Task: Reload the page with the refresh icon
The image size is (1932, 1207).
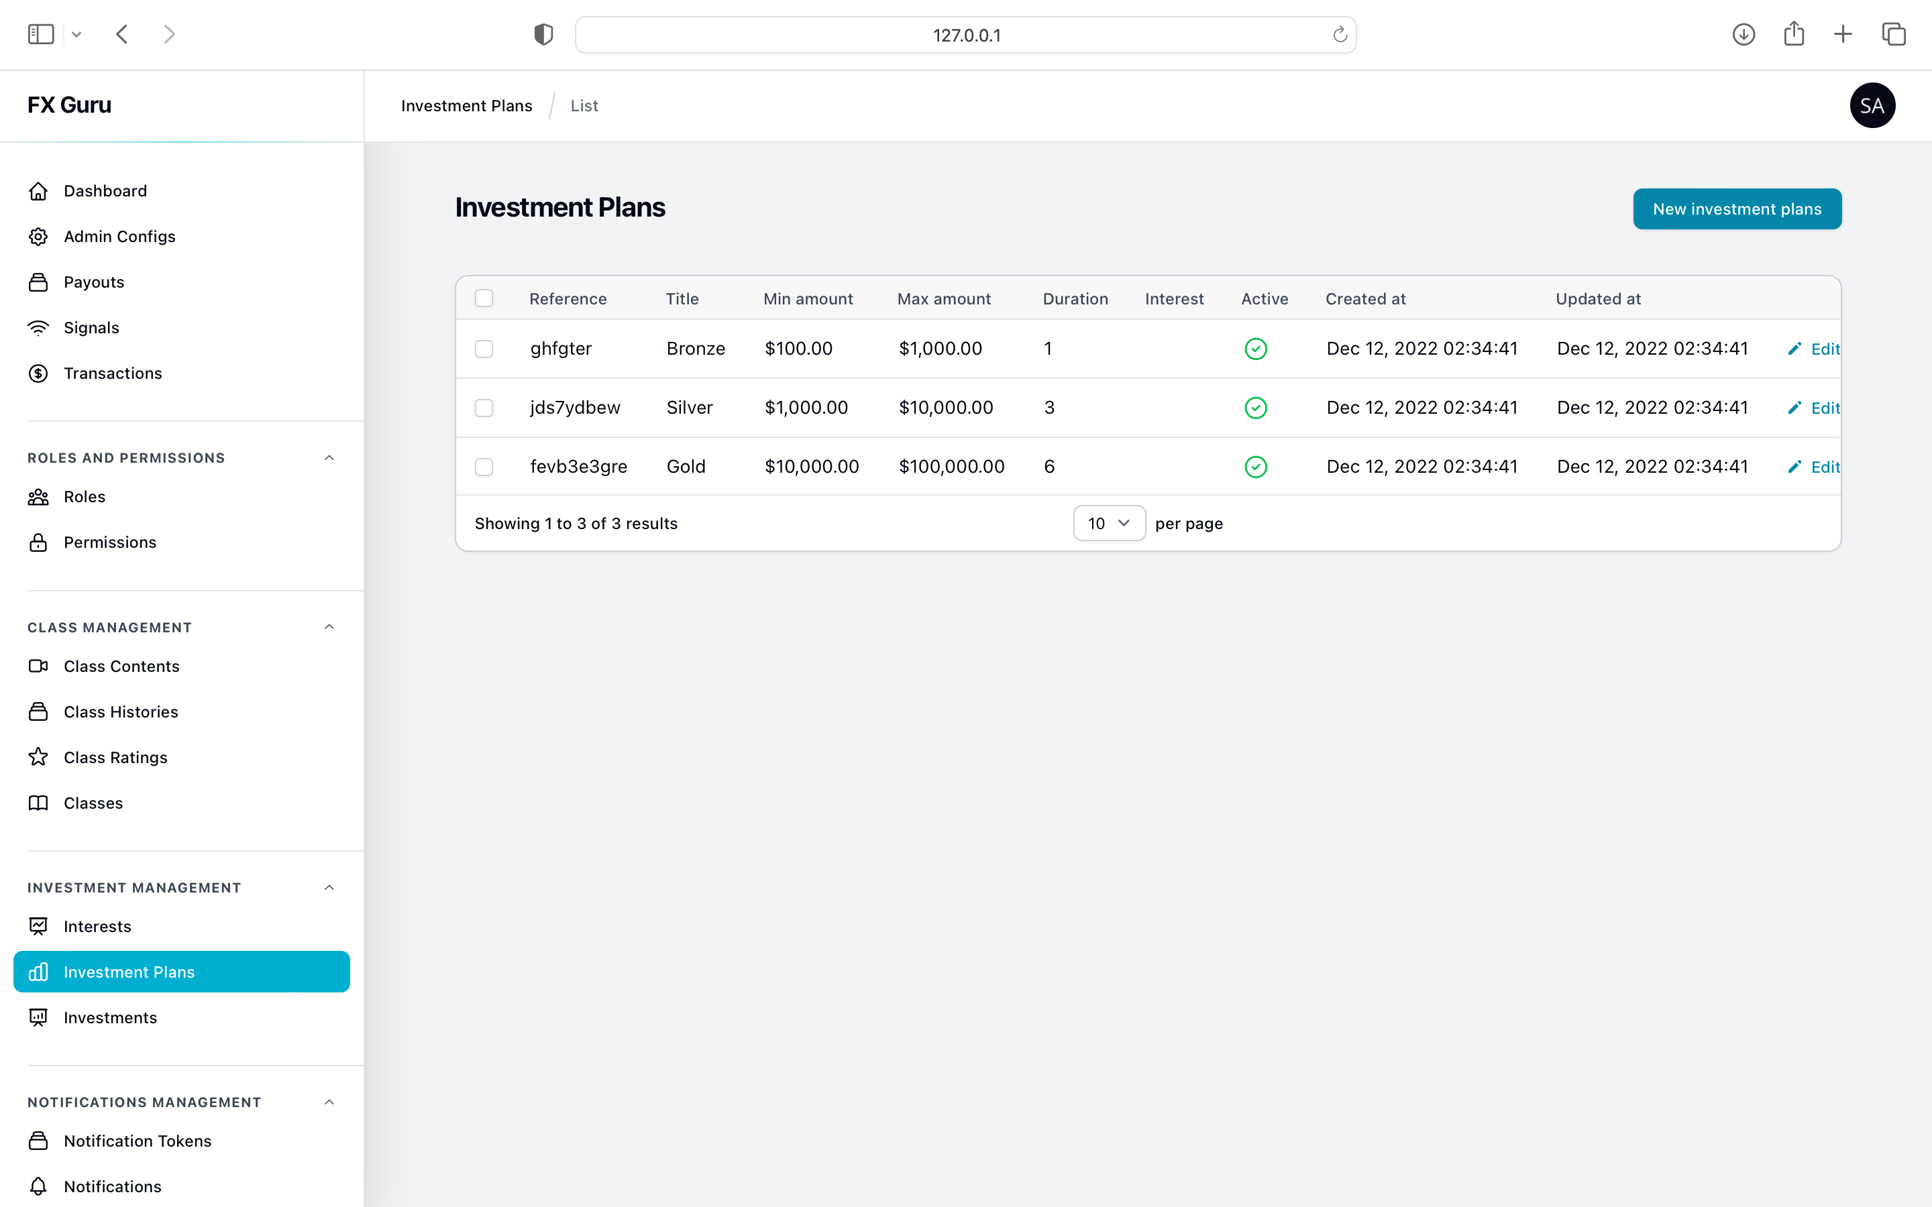Action: pyautogui.click(x=1340, y=34)
